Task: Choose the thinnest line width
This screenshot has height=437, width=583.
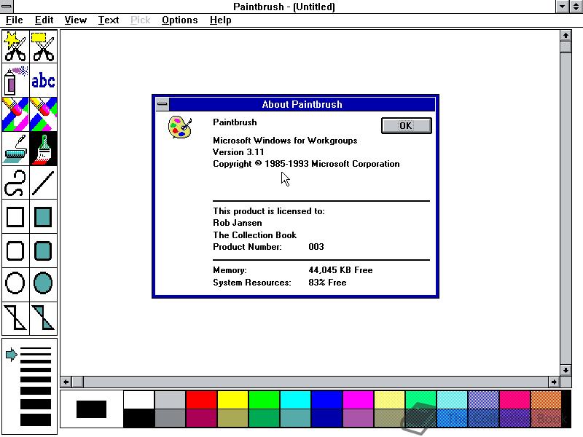Action: point(36,348)
